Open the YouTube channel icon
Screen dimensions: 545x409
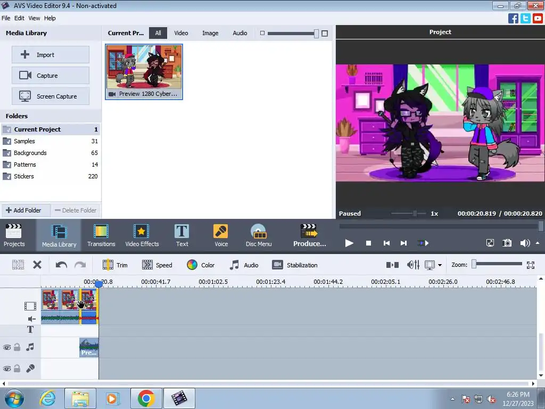[x=538, y=18]
